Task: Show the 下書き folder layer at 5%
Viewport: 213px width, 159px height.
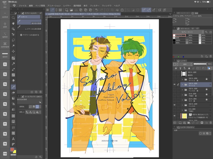Action: [174, 110]
